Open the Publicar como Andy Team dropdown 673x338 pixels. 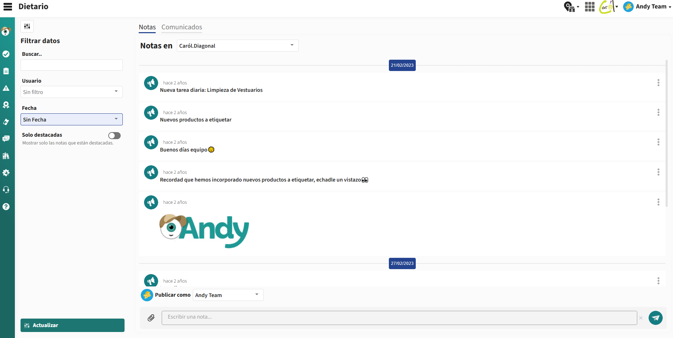click(x=228, y=295)
